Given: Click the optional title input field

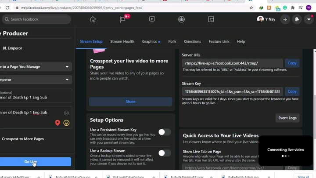Looking at the screenshot, I should pos(35,95).
